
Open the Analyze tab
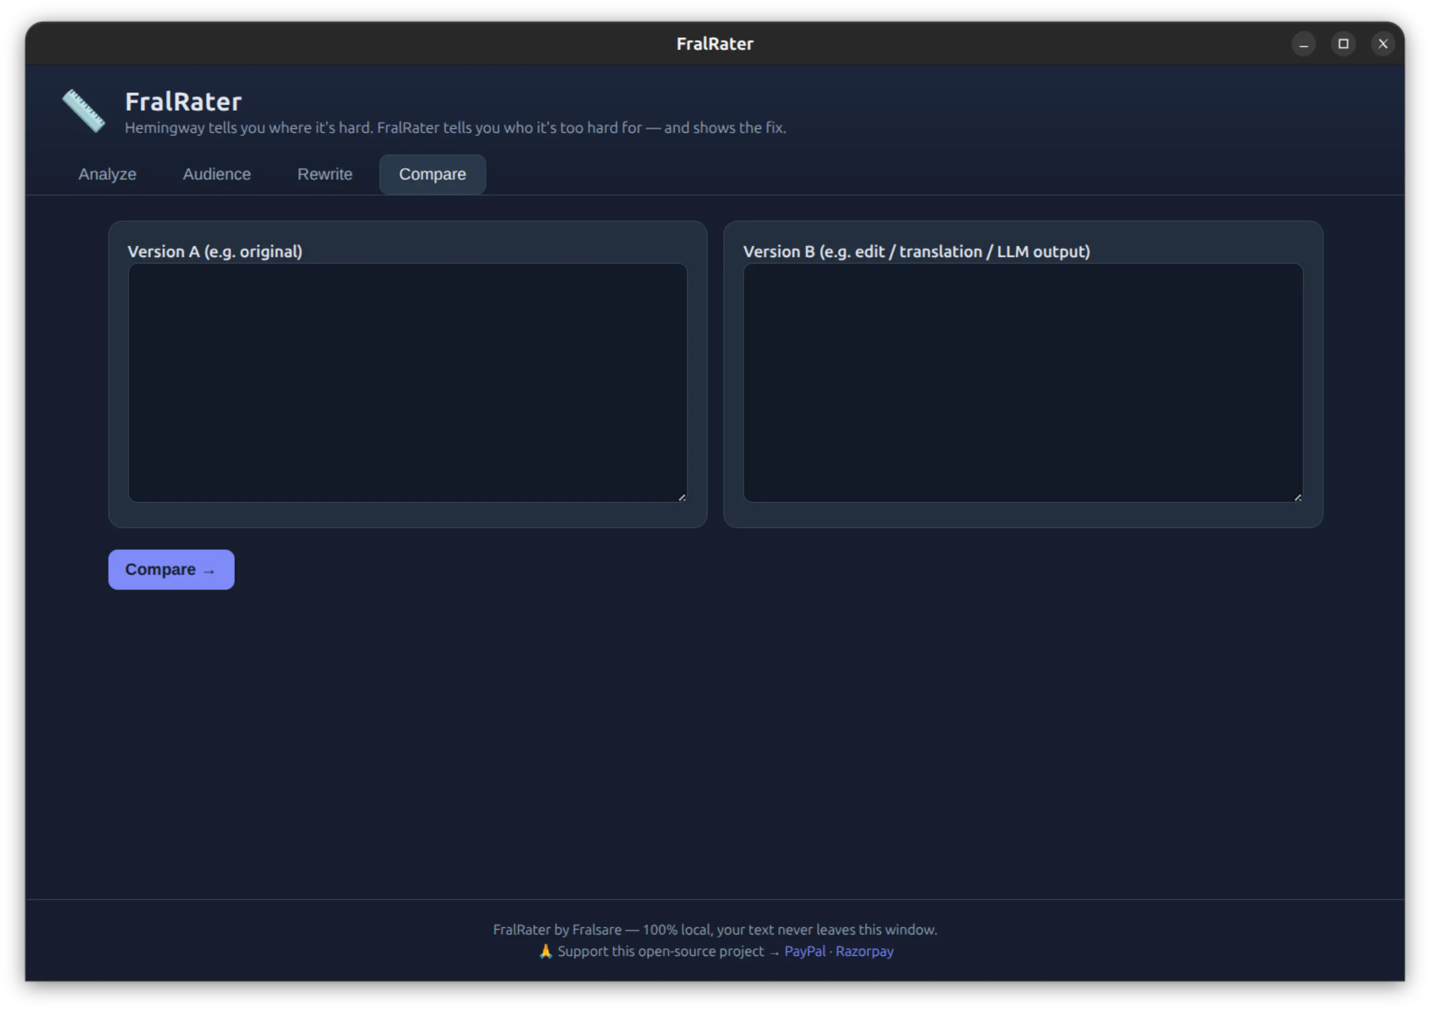tap(107, 174)
